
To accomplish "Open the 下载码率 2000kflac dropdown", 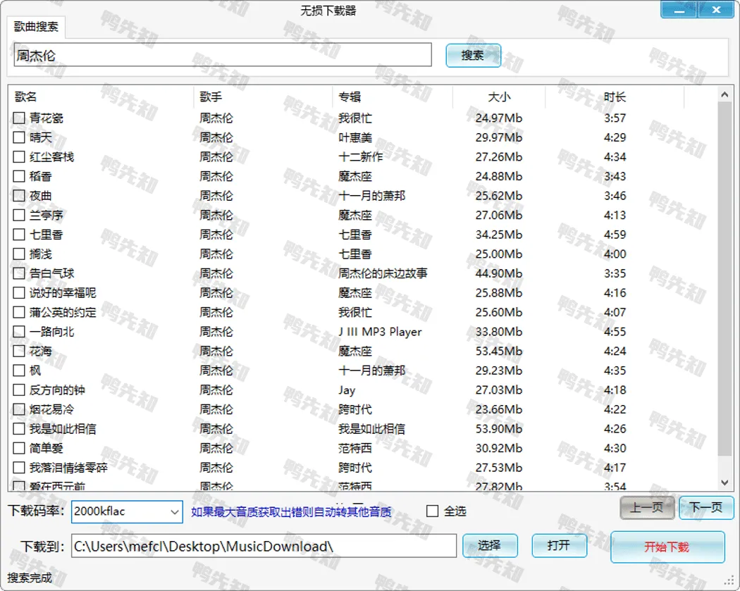I will (127, 512).
